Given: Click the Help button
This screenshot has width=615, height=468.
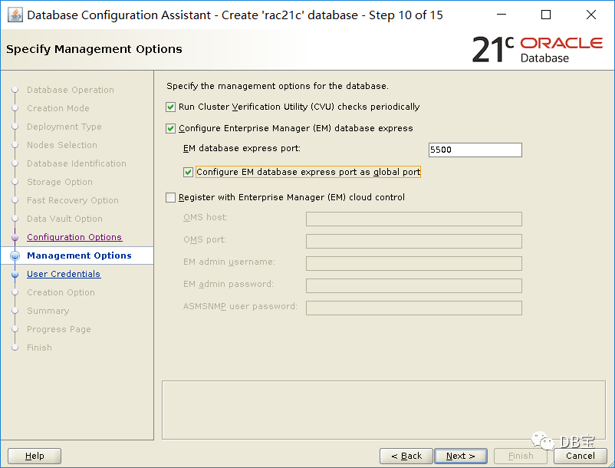Looking at the screenshot, I should pos(35,456).
